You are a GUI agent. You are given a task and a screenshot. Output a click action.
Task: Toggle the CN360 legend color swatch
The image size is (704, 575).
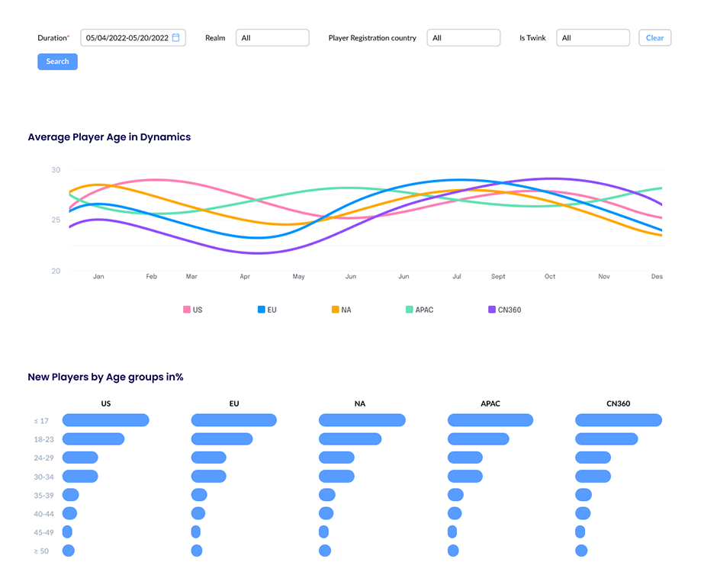491,310
